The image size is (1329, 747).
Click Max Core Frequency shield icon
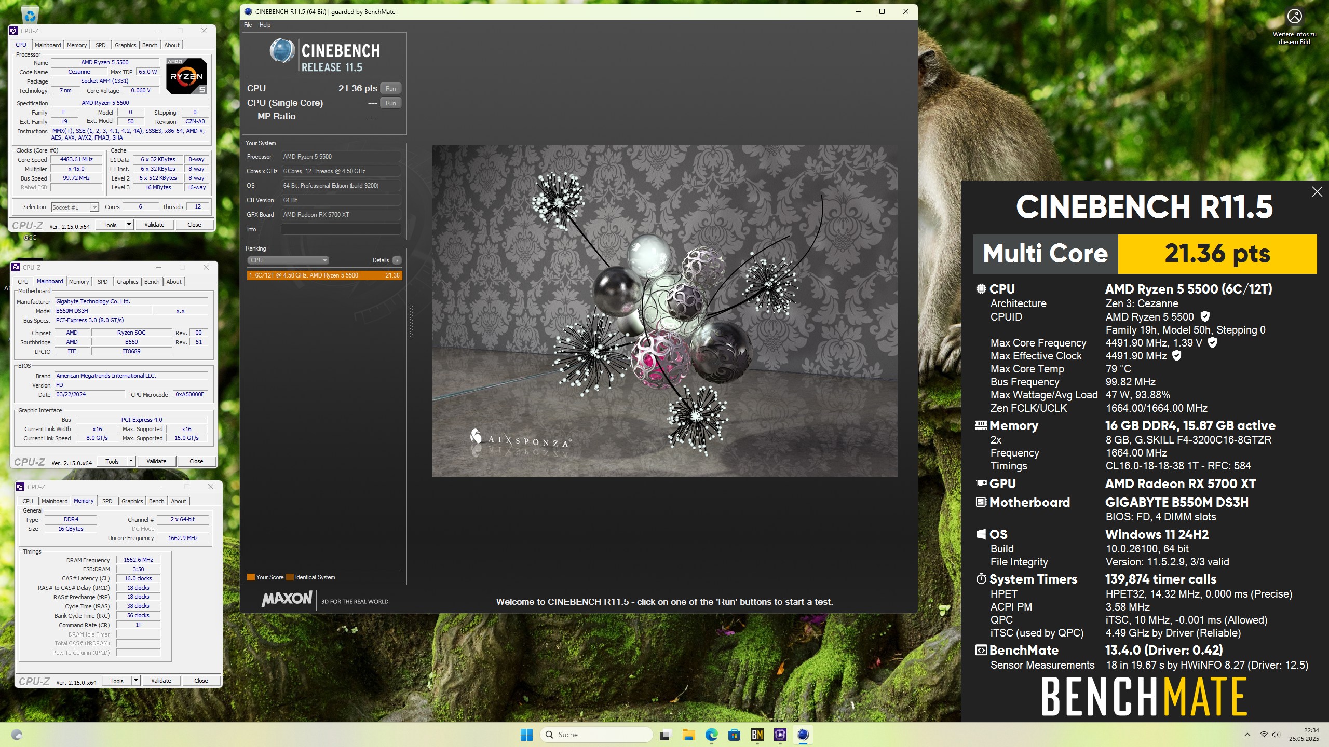coord(1212,342)
